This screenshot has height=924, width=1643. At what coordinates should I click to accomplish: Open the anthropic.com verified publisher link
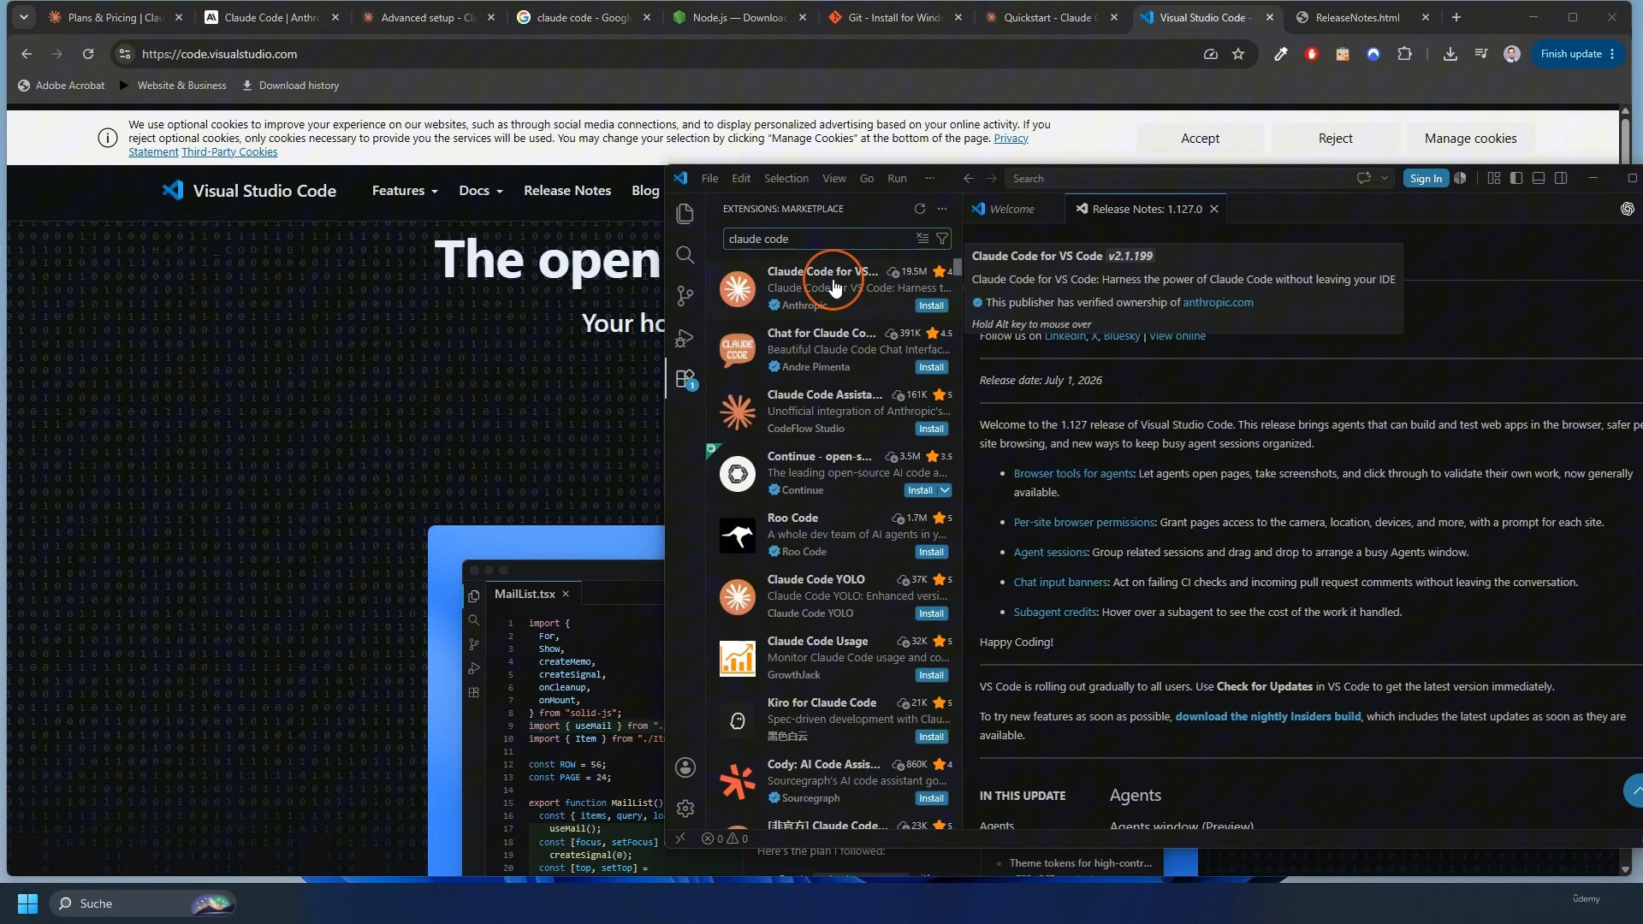click(1218, 302)
